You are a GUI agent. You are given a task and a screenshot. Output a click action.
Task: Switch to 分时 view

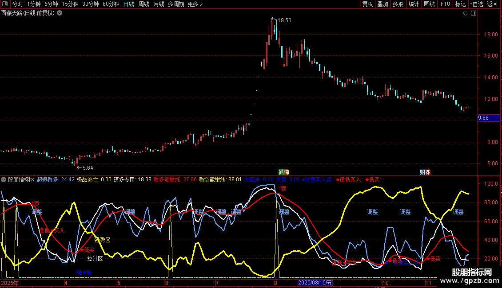[18, 4]
